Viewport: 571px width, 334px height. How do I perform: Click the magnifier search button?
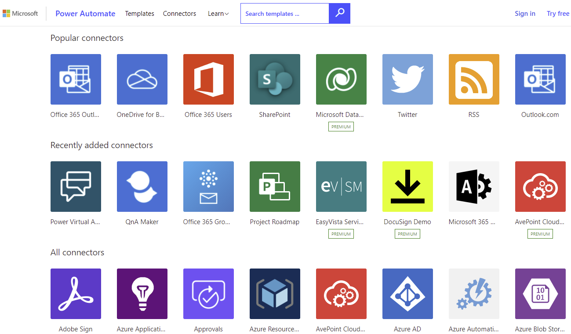pos(339,14)
